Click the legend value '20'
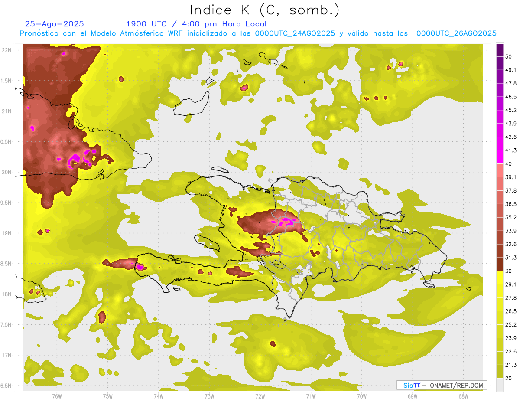 pyautogui.click(x=508, y=379)
